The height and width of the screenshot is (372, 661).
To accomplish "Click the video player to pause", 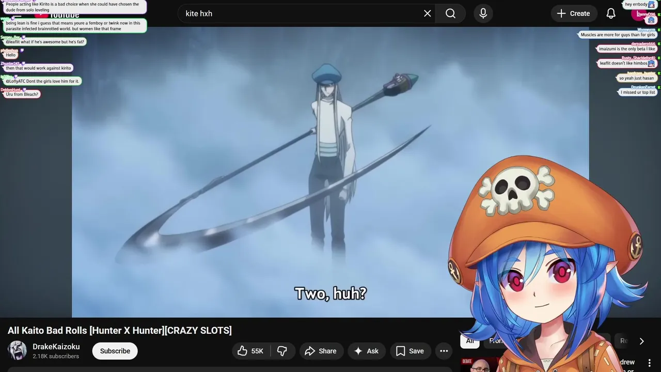I will (x=330, y=172).
